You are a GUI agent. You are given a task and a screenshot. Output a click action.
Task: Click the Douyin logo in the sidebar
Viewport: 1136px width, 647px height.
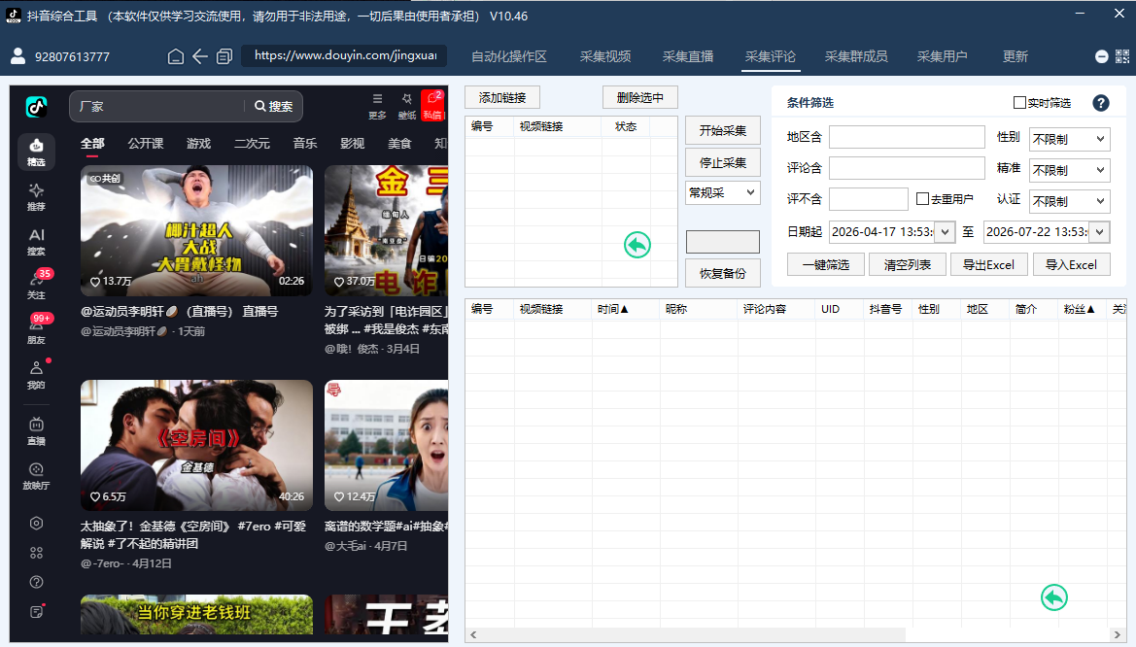pos(36,107)
